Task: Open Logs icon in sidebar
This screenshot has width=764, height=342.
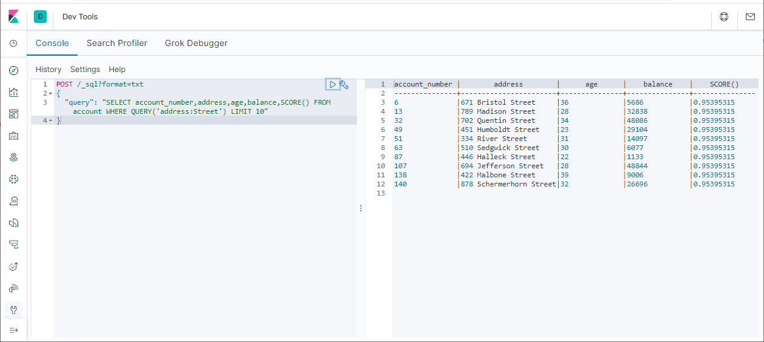Action: click(13, 223)
